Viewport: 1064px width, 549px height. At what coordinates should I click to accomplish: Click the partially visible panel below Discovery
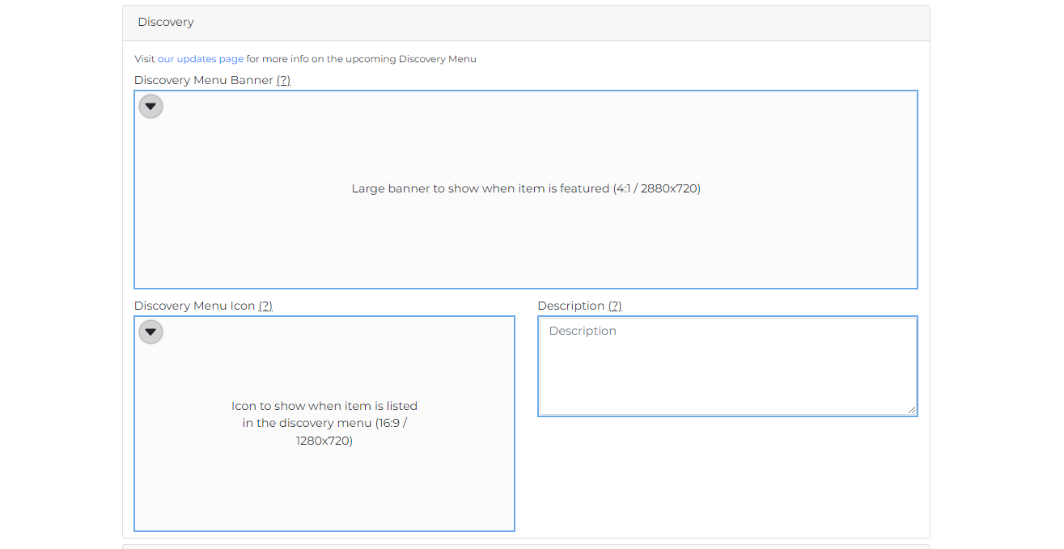(526, 546)
